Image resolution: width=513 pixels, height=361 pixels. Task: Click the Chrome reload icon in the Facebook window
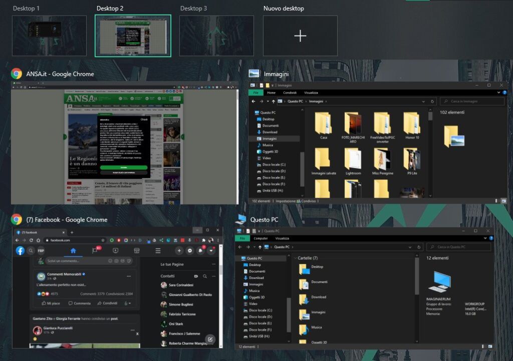31,240
